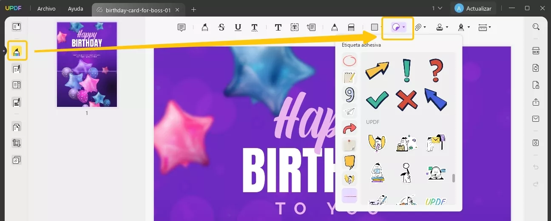Insert the red question mark sticker
This screenshot has width=551, height=221.
point(436,70)
